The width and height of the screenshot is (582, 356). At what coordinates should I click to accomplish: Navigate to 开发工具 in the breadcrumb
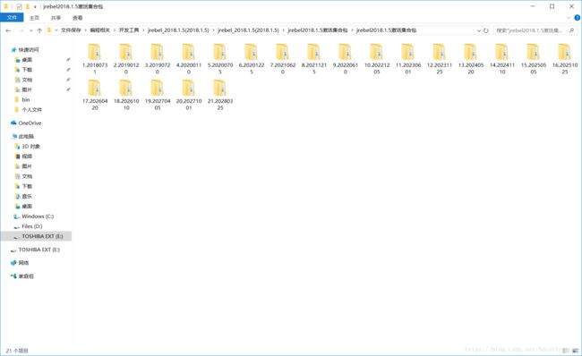(x=129, y=30)
